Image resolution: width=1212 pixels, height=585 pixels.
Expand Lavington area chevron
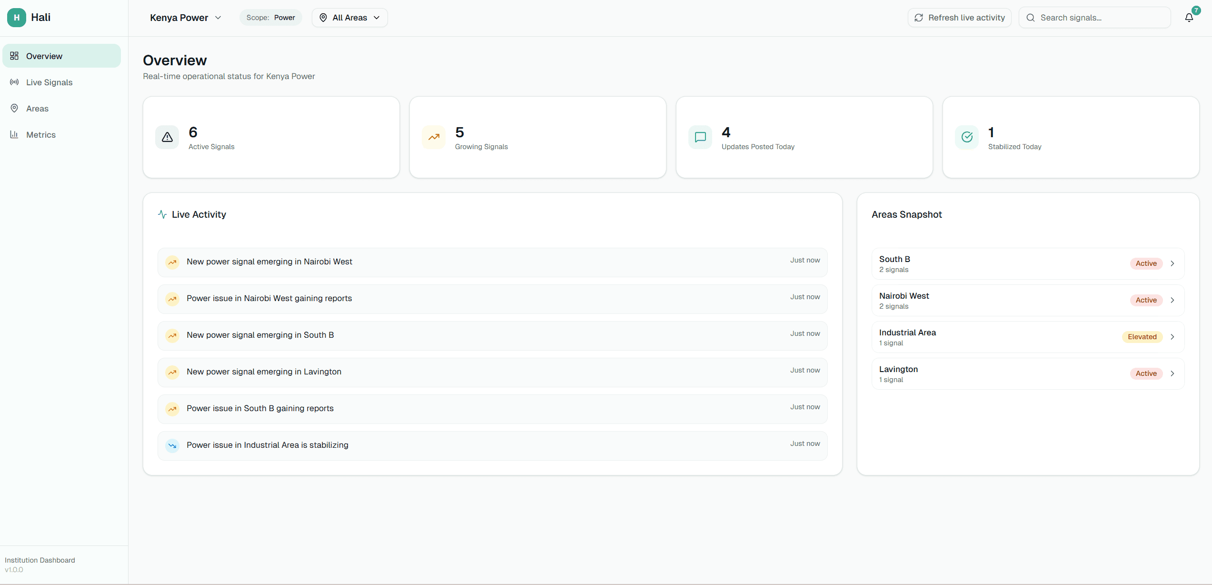tap(1172, 373)
